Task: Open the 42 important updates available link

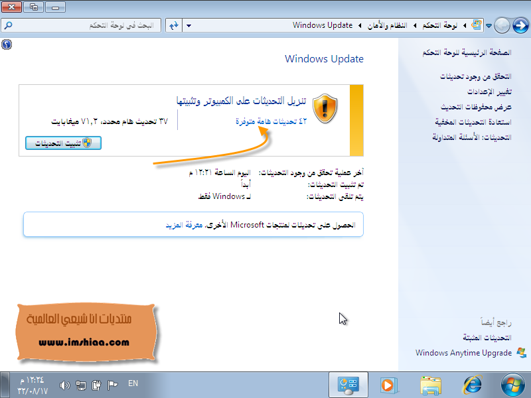Action: (271, 121)
